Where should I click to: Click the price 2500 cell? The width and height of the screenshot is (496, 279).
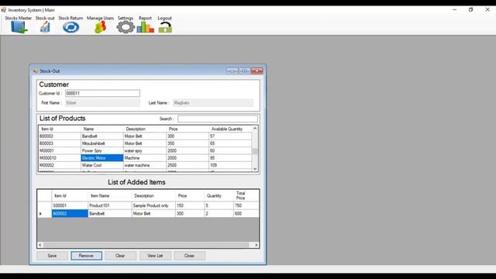point(188,165)
